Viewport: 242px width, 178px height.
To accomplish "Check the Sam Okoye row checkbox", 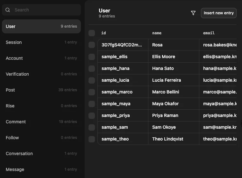I will pyautogui.click(x=92, y=127).
